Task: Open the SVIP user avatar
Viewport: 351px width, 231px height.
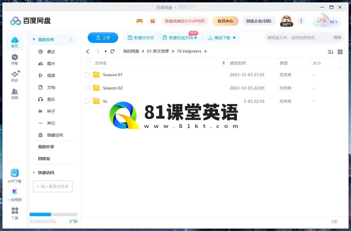Action: (x=286, y=21)
